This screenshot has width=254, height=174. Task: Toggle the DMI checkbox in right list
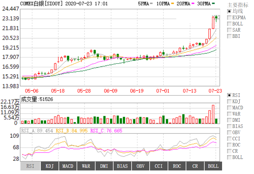[x=229, y=120]
